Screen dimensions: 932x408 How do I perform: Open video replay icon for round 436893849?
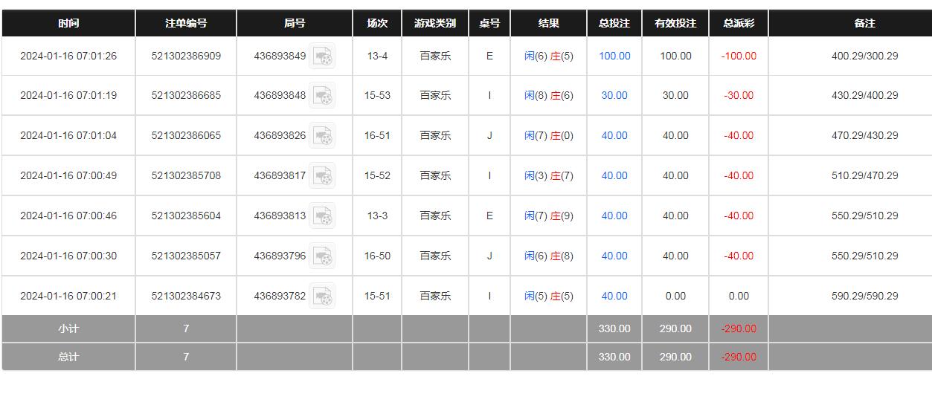pos(322,56)
